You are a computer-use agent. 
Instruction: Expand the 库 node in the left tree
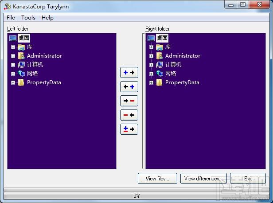click(x=13, y=47)
